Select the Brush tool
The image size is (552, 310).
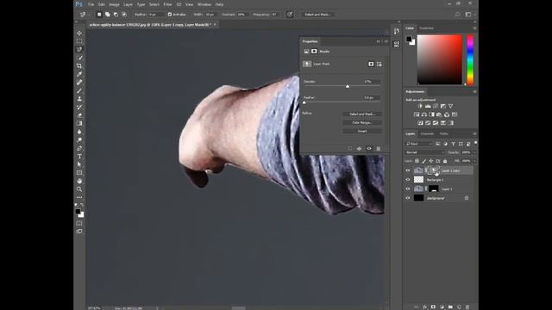click(x=79, y=90)
